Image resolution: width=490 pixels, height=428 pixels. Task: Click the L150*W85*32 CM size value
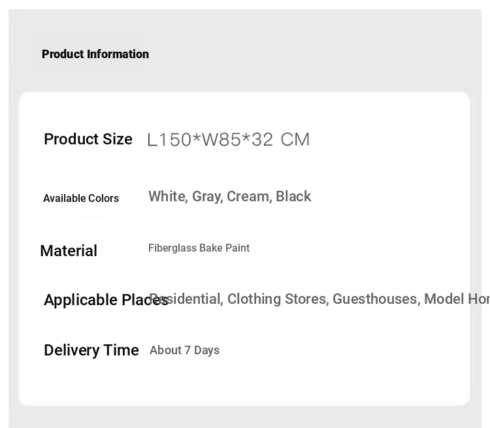click(229, 139)
